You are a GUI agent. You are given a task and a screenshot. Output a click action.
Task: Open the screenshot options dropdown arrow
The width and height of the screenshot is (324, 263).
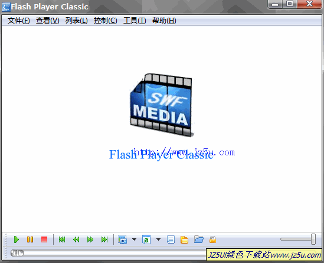pyautogui.click(x=135, y=239)
